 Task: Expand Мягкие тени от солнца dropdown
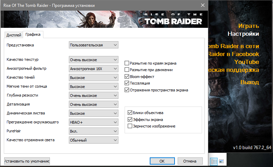coord(94,87)
